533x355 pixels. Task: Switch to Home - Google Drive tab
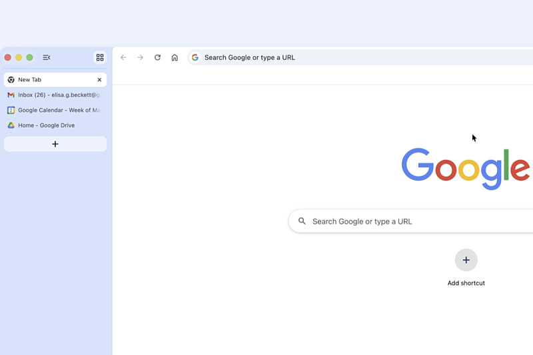click(55, 125)
